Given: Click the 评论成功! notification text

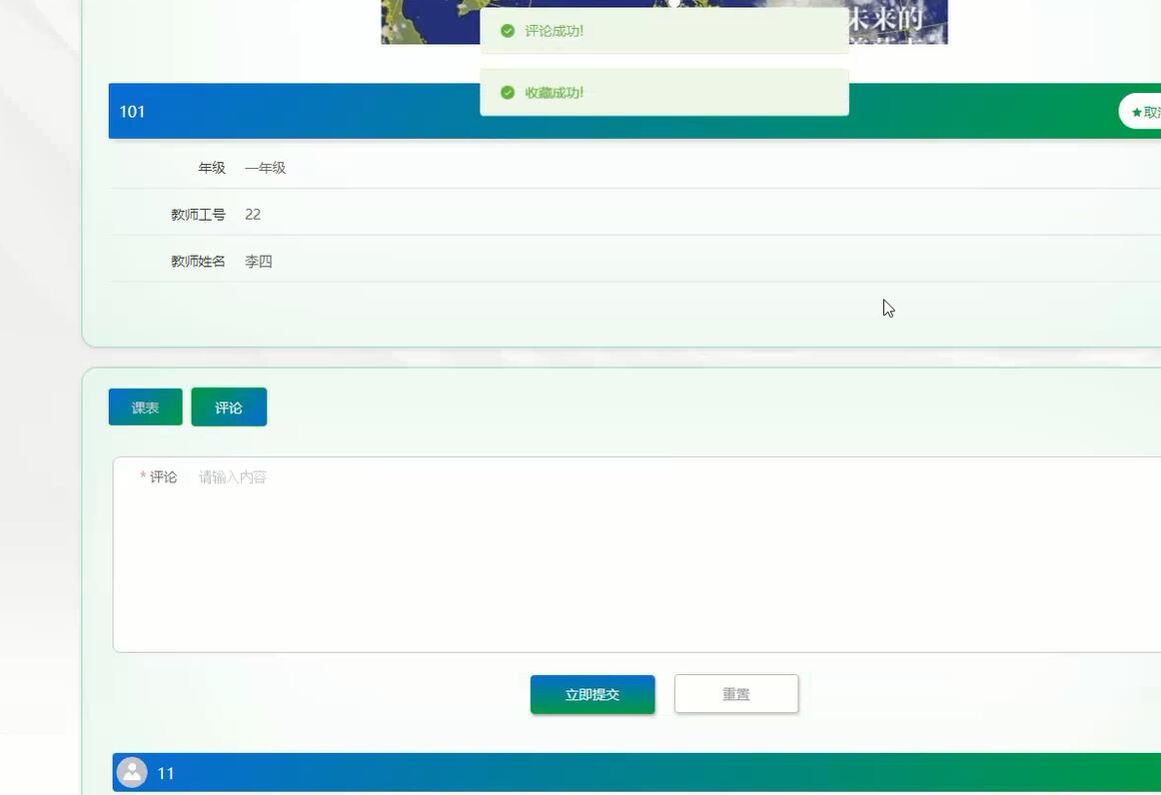Looking at the screenshot, I should [554, 31].
